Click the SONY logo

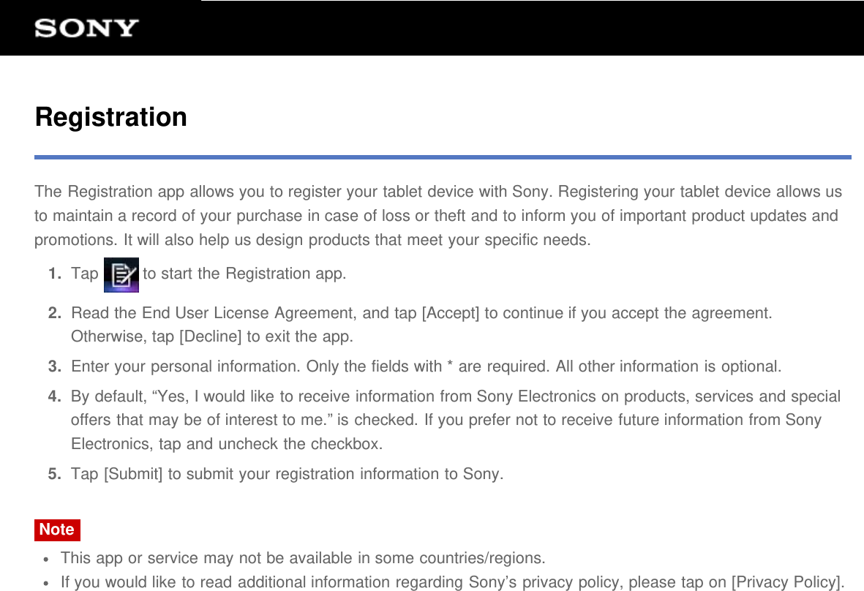point(85,28)
